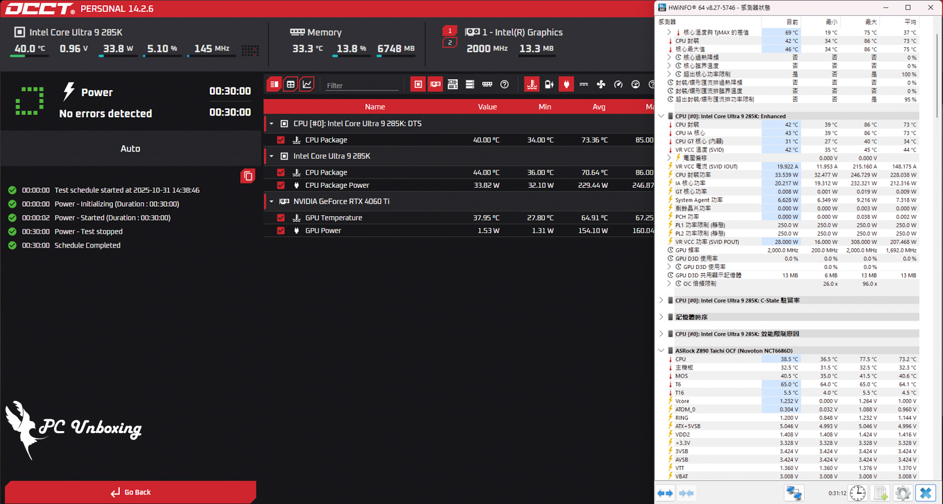Click the sensor Filter input field

(361, 85)
